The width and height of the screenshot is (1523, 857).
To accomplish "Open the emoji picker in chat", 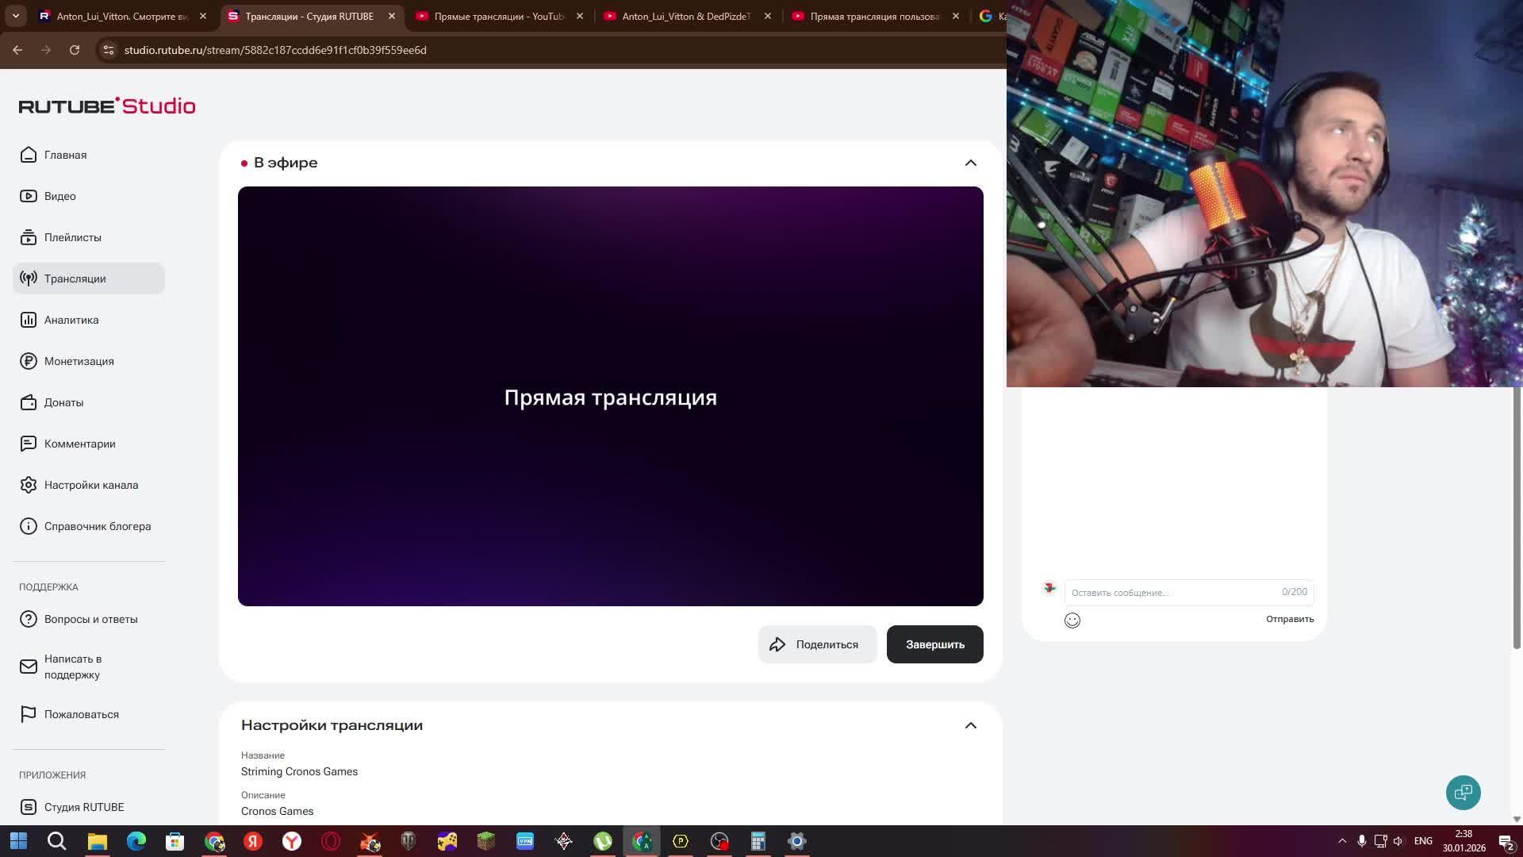I will pos(1072,621).
